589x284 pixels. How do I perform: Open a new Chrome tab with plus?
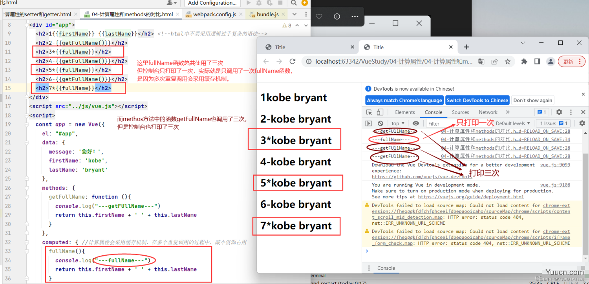[x=466, y=47]
